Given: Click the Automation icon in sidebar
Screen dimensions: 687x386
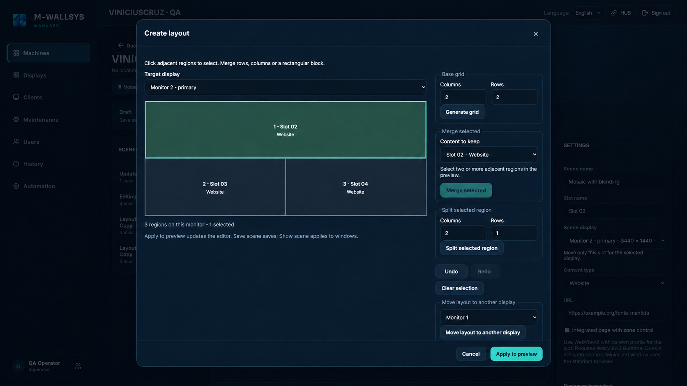Looking at the screenshot, I should pyautogui.click(x=16, y=186).
